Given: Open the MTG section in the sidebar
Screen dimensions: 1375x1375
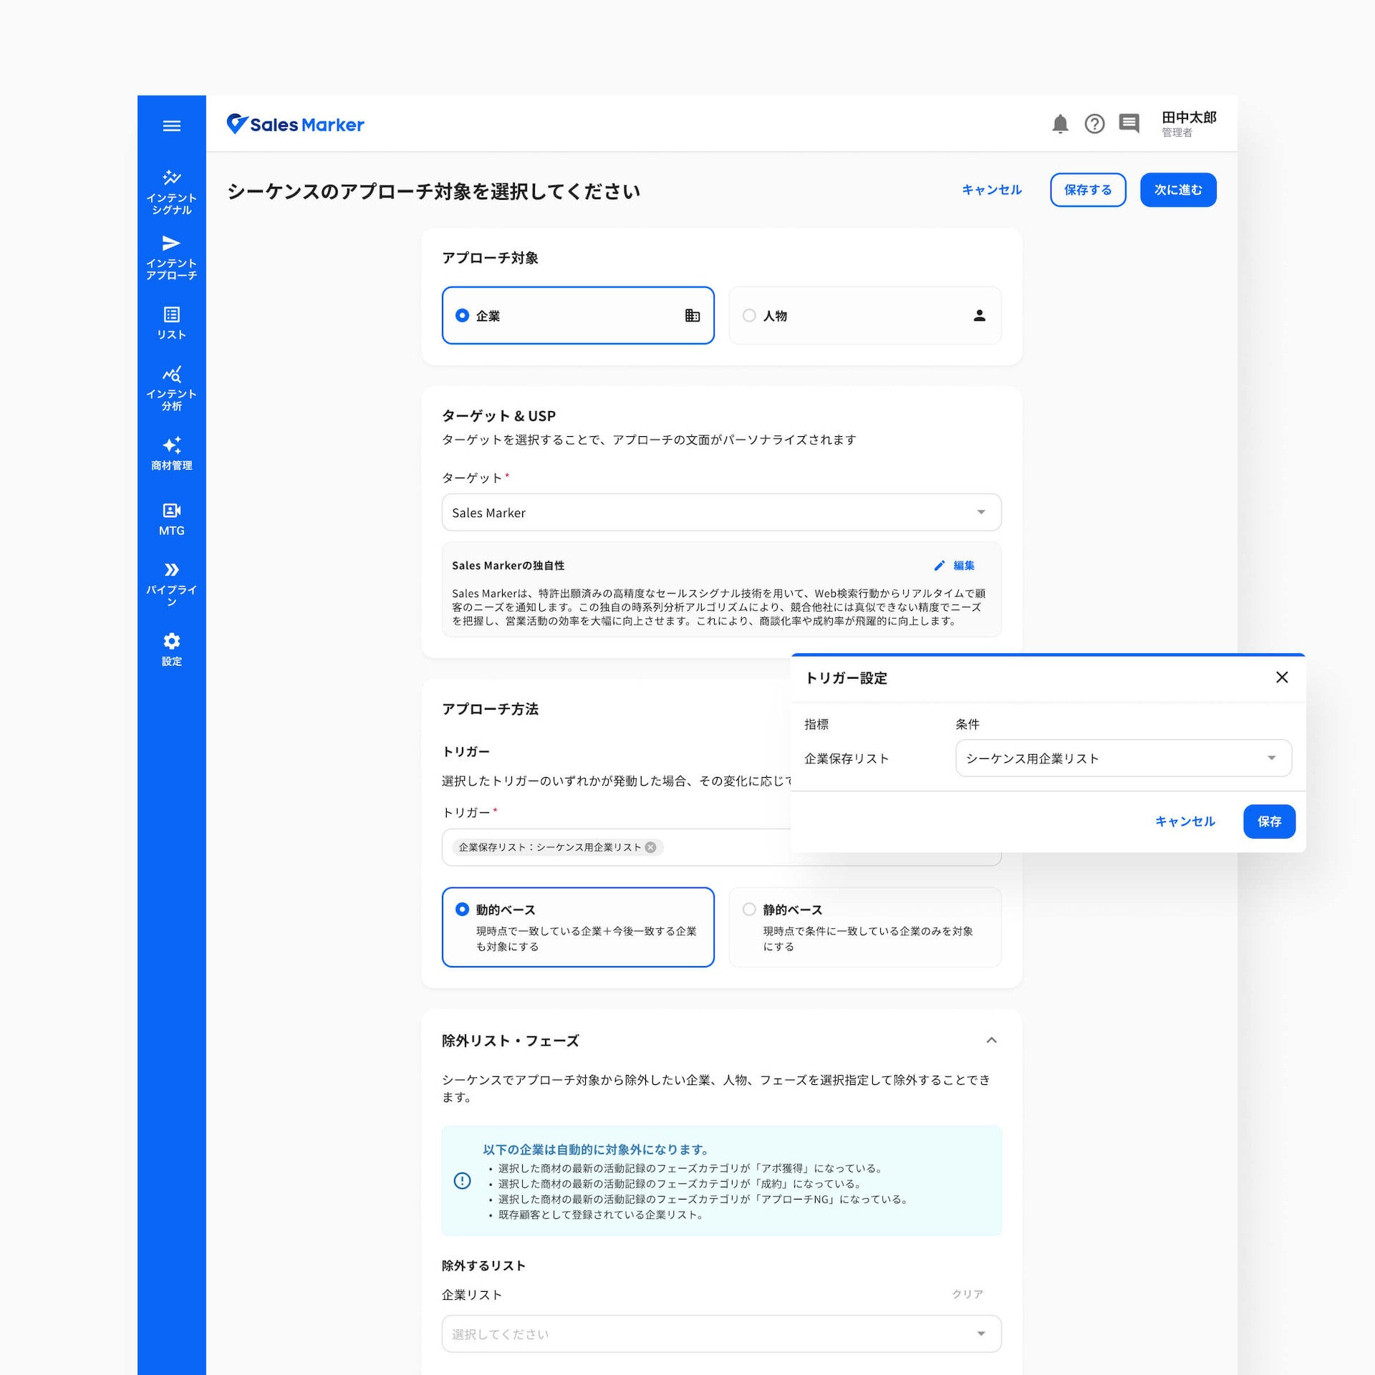Looking at the screenshot, I should click(171, 519).
